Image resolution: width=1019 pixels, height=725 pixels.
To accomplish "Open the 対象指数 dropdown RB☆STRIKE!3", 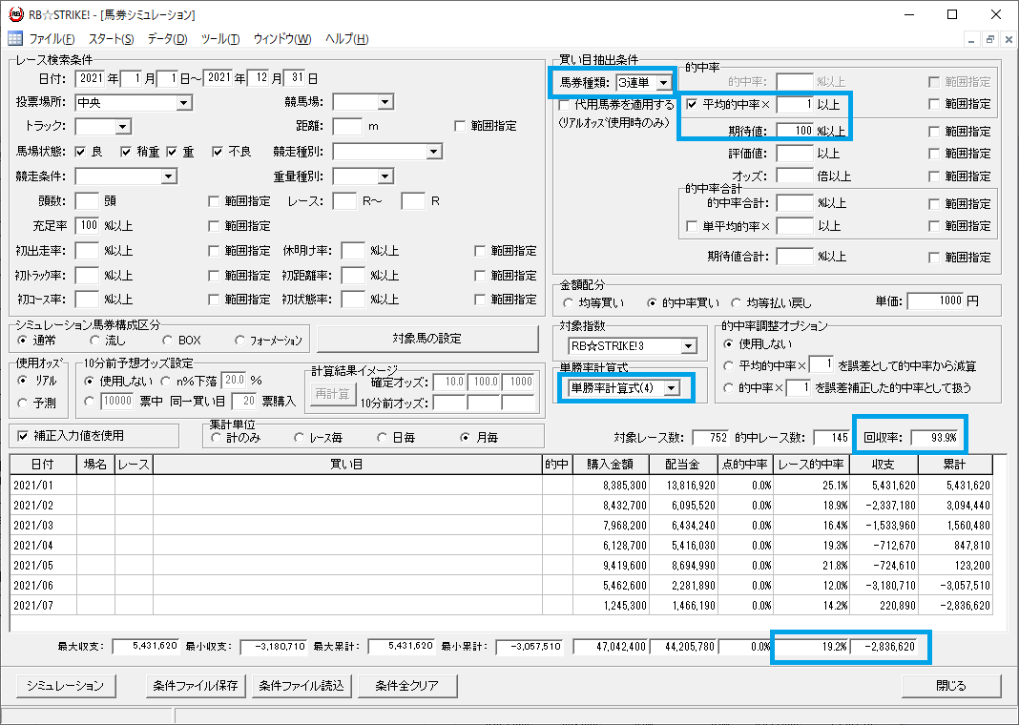I will click(x=689, y=346).
